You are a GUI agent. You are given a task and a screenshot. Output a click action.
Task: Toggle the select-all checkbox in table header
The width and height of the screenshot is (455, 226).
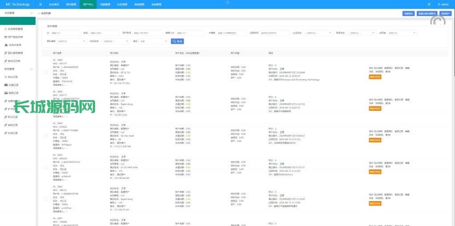46,53
